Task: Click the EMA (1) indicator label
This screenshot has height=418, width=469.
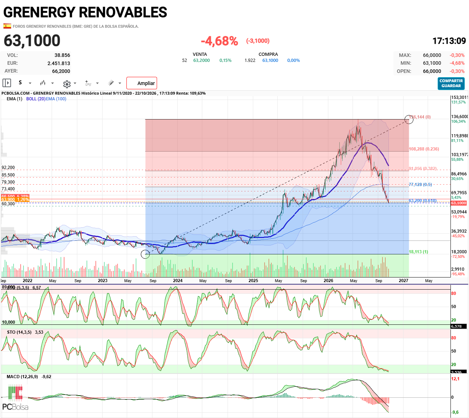Action: 14,99
